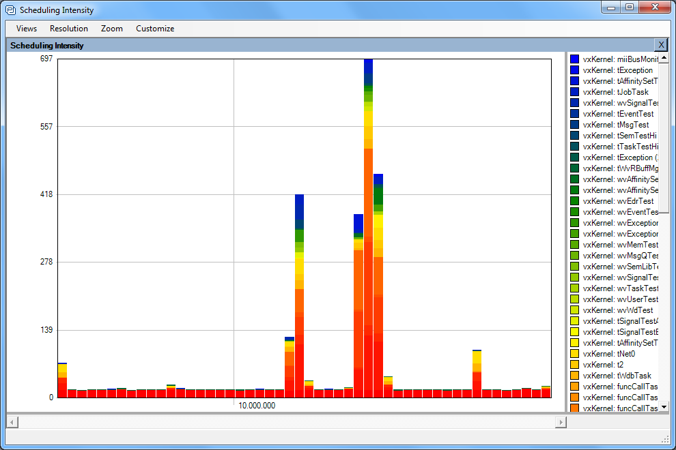This screenshot has width=676, height=450.
Task: Click the 10.000.000 time axis label
Action: pos(257,406)
